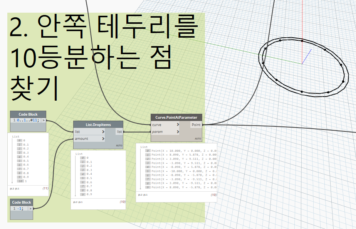
Task: Select row Point(X = -3.090, Y = 9.511)
Action: (180, 163)
